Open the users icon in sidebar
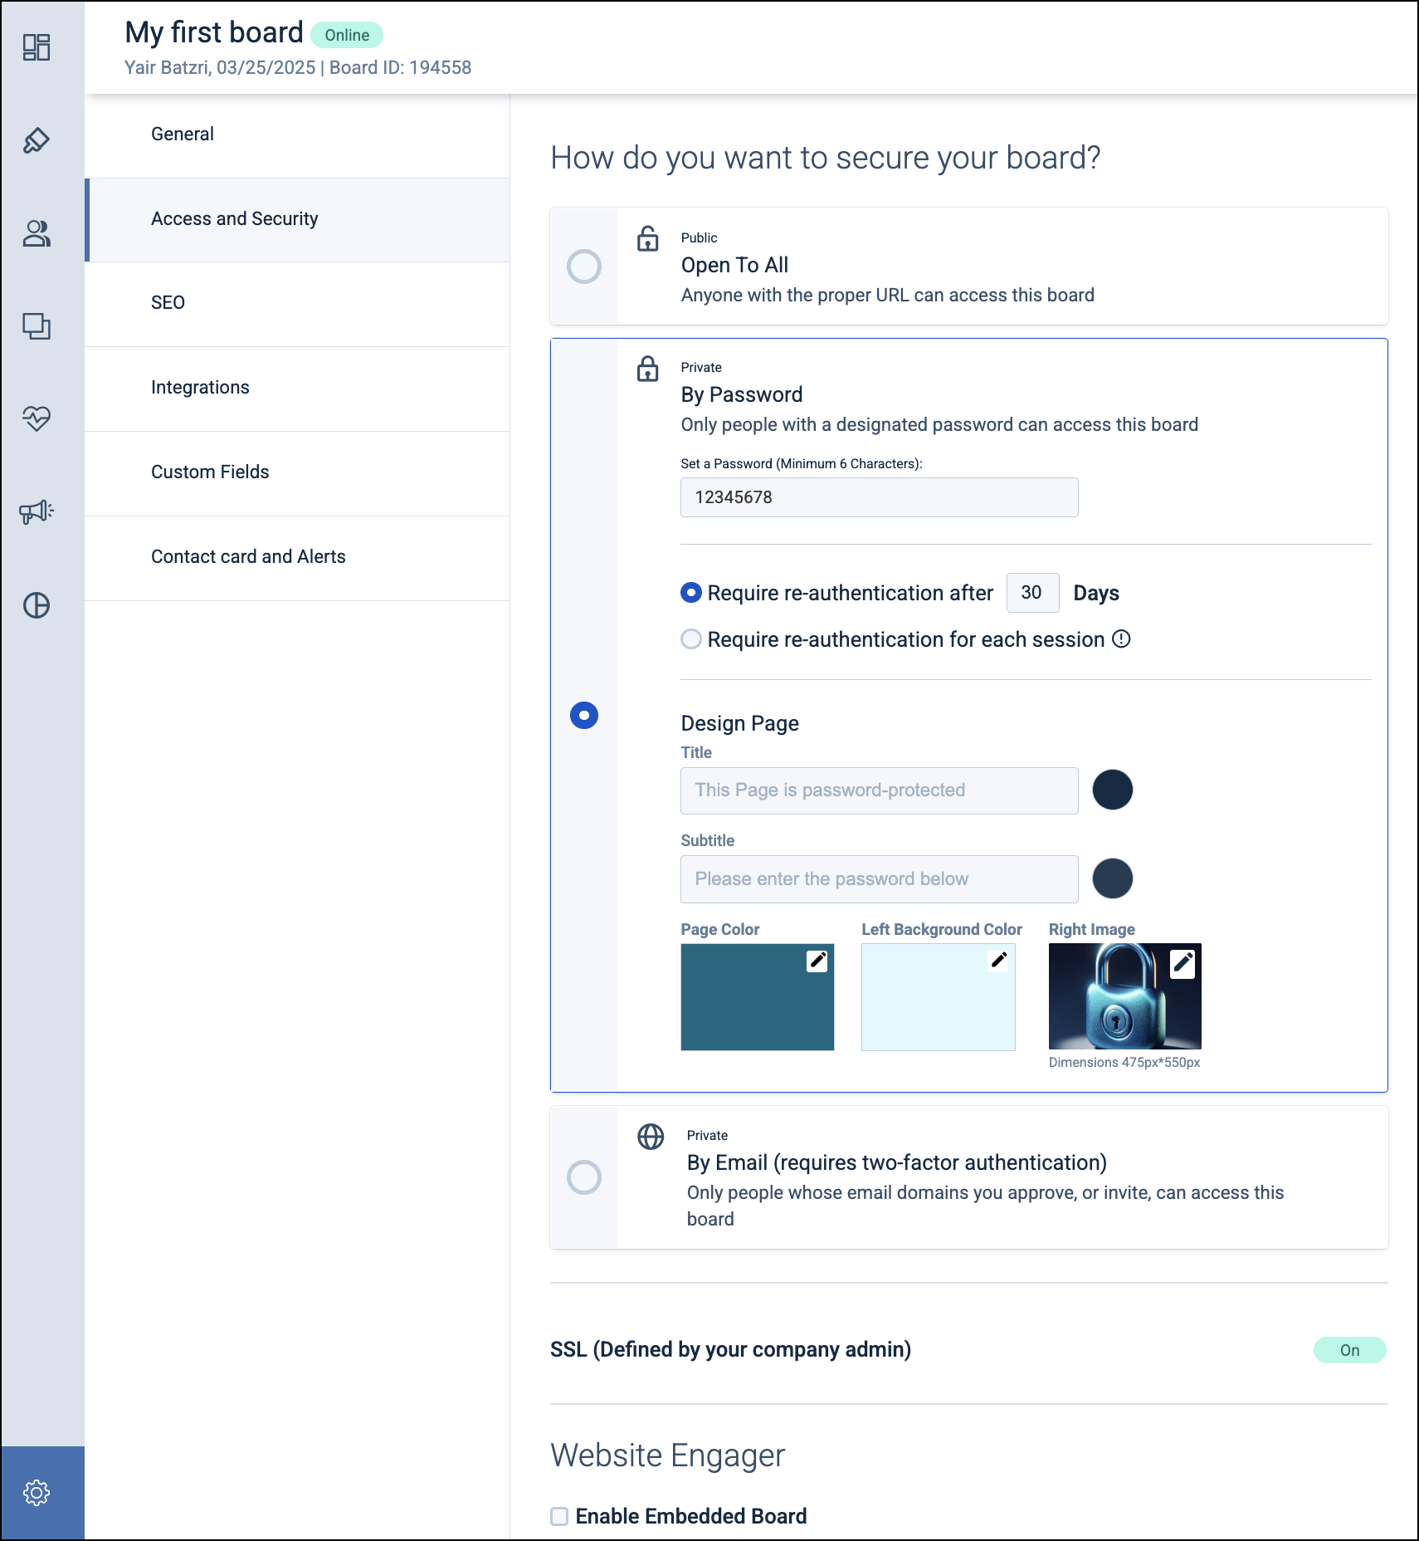Image resolution: width=1419 pixels, height=1541 pixels. click(37, 233)
